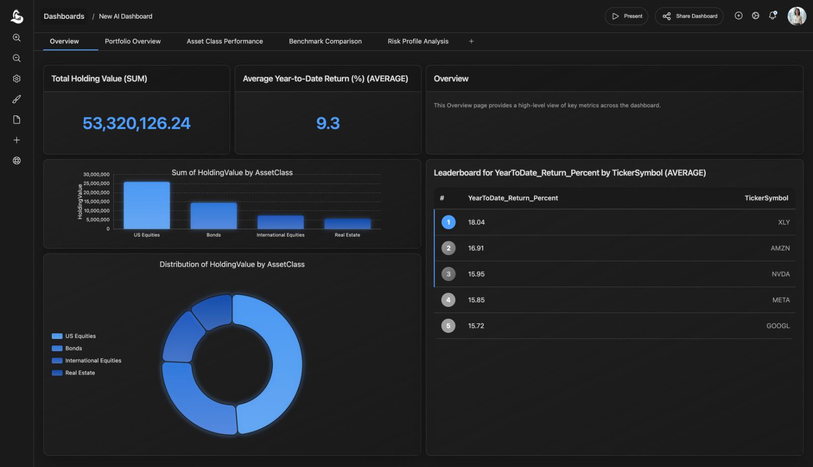813x467 pixels.
Task: Open sidebar settings gear icon
Action: [x=17, y=78]
